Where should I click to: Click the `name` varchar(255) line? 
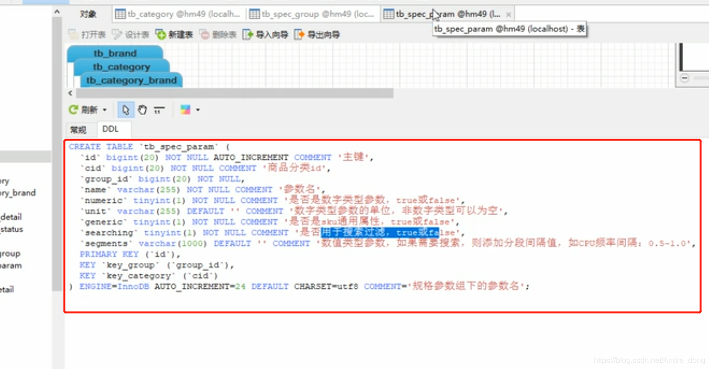(x=202, y=190)
